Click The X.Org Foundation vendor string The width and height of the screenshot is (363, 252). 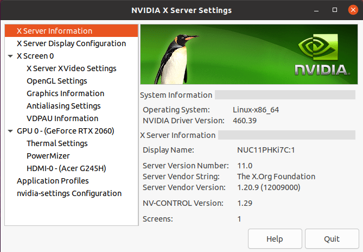[x=276, y=177]
